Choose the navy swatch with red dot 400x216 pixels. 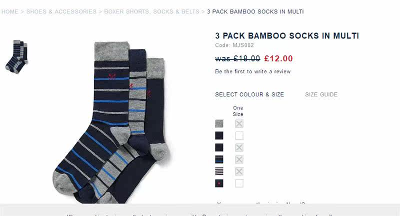[x=219, y=184]
